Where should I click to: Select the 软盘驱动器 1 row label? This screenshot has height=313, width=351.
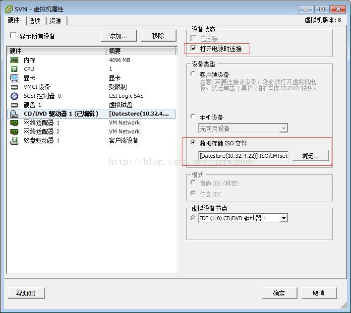pyautogui.click(x=42, y=140)
